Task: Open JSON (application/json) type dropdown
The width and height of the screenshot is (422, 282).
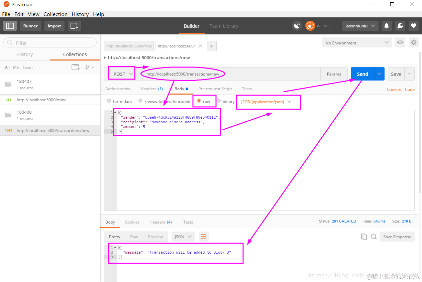Action: [266, 102]
